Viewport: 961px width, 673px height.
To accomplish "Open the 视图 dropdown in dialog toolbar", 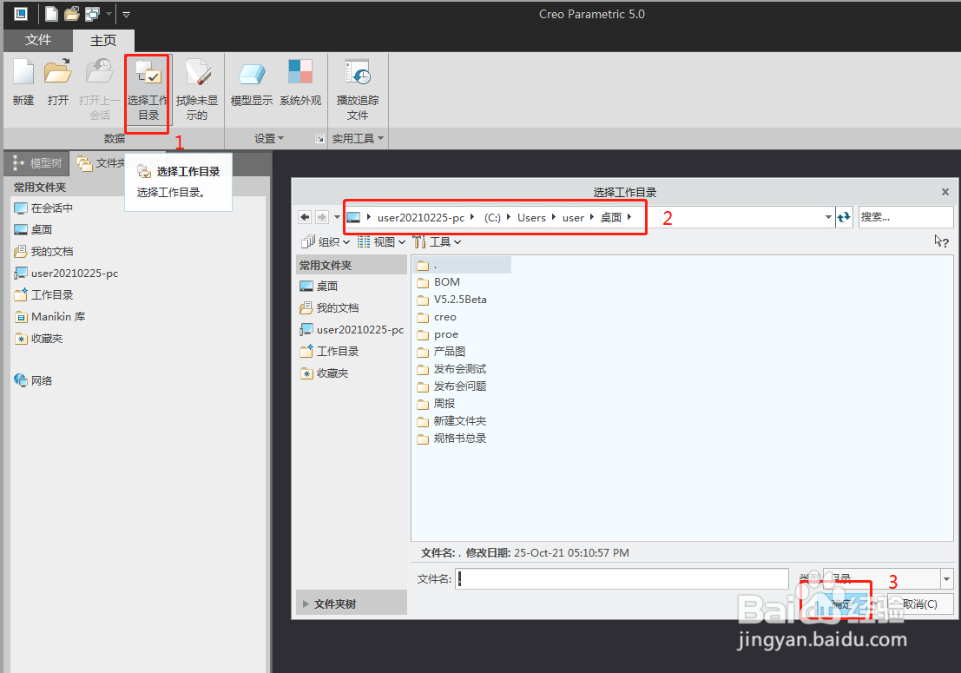I will click(381, 241).
